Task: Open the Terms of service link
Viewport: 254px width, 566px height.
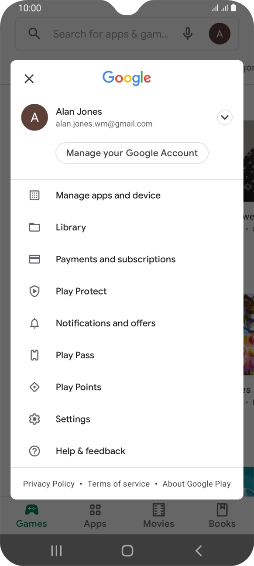Action: click(x=119, y=484)
